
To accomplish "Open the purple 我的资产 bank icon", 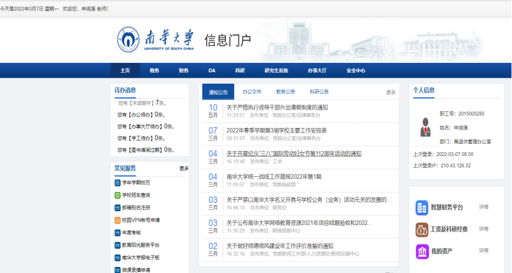I will (x=422, y=251).
